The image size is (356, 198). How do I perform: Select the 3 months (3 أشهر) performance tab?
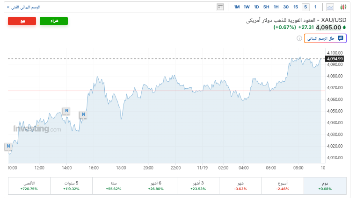coord(198,186)
